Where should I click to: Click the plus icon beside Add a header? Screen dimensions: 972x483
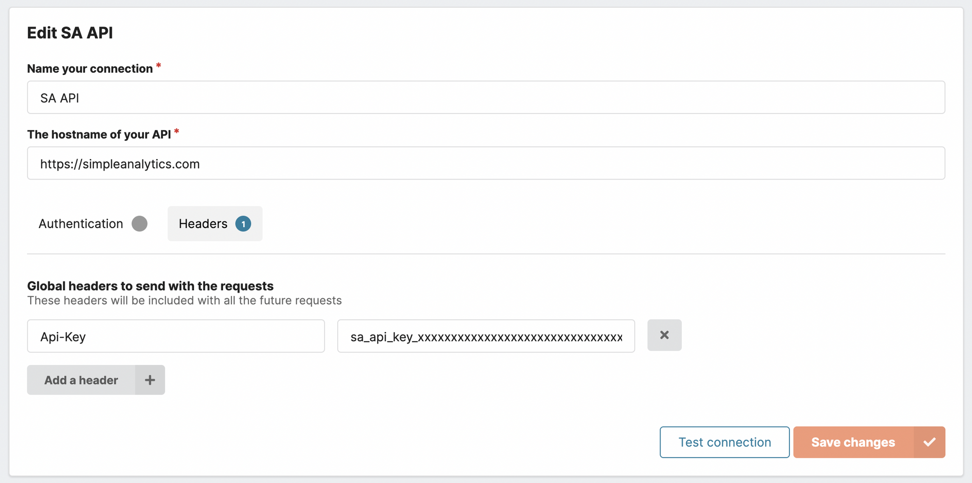[x=150, y=380]
